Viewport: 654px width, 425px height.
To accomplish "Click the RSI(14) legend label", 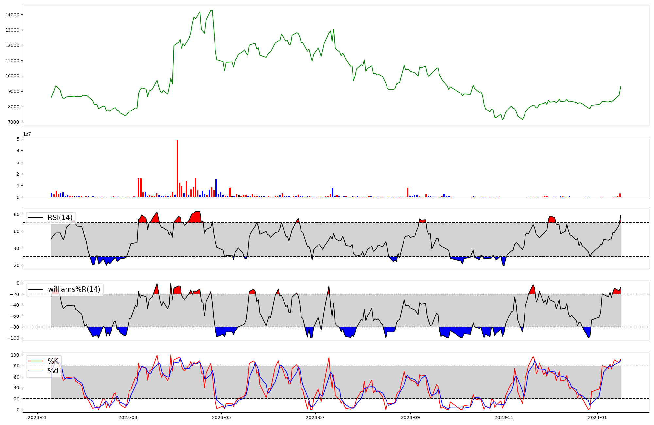I will point(60,218).
